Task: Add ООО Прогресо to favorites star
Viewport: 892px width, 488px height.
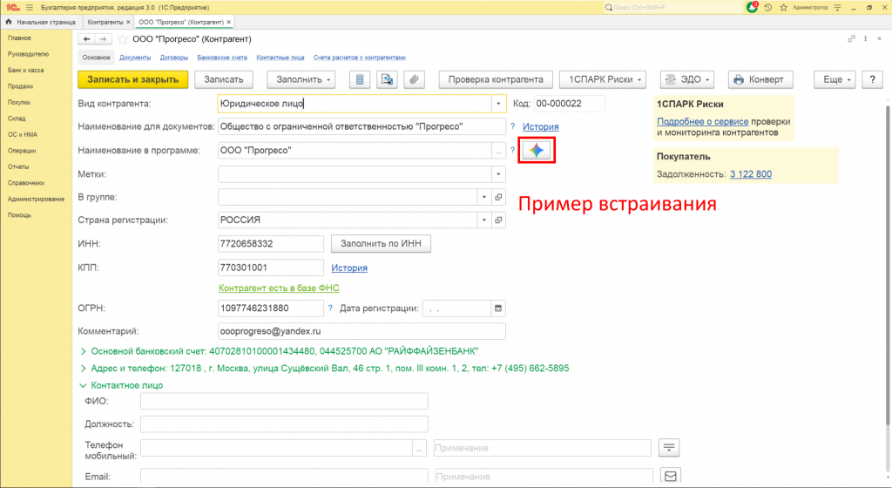Action: point(122,39)
